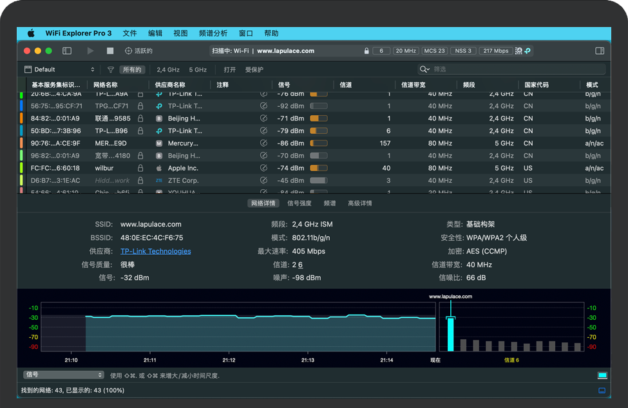
Task: Click the cyan display icon at bottom right
Action: 602,375
